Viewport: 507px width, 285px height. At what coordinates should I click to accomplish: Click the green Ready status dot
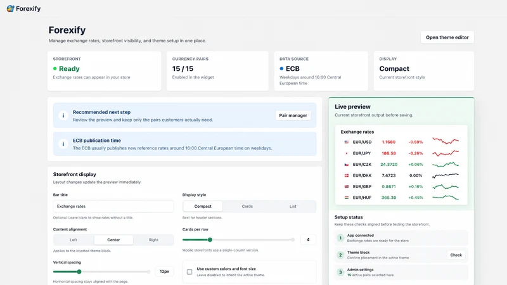[x=55, y=68]
